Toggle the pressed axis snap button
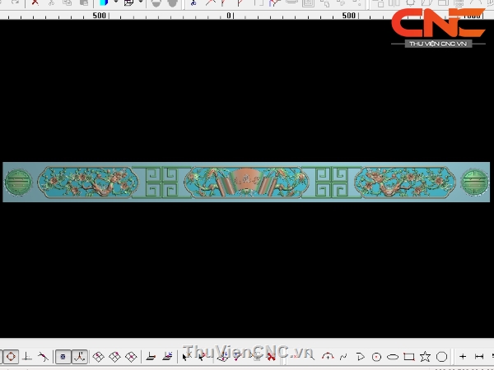 (x=79, y=357)
